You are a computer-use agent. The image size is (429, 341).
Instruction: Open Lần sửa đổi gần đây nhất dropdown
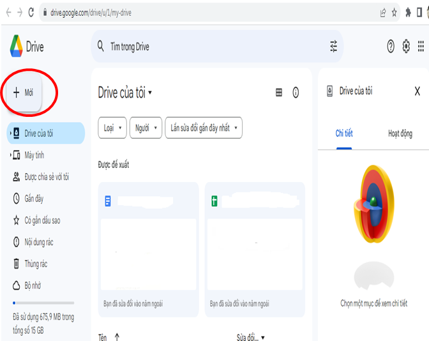point(204,128)
